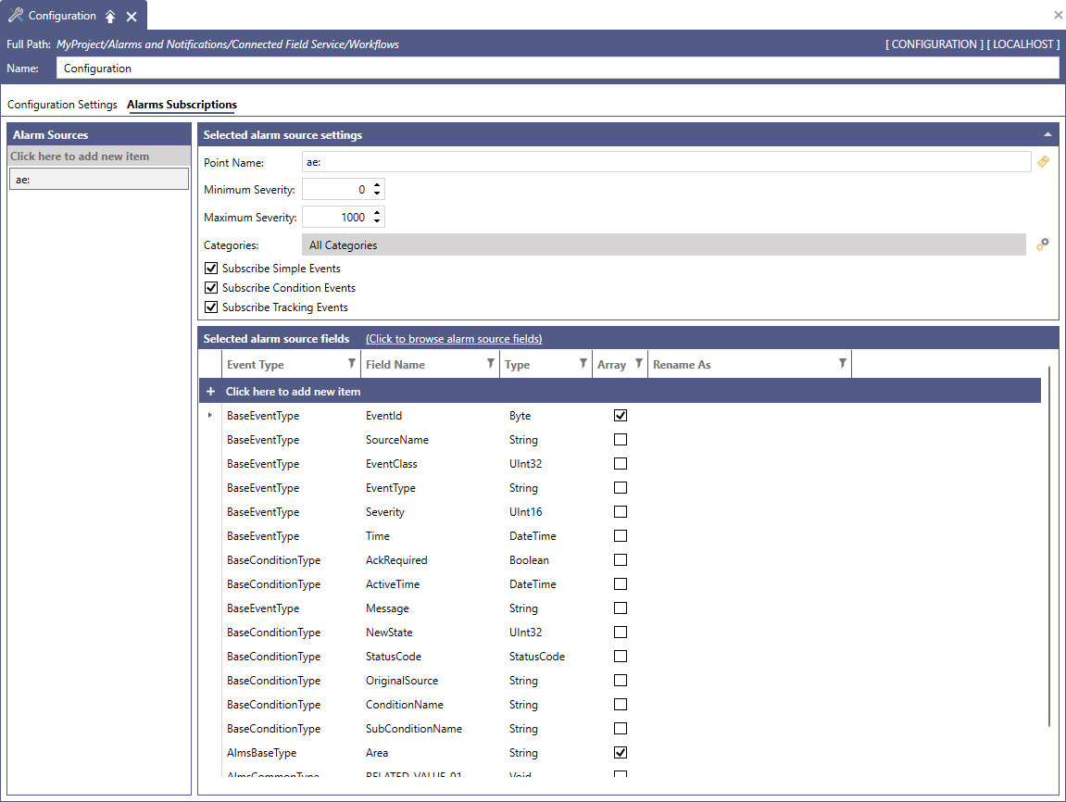Increase the Minimum Severity value
Viewport: 1066px width, 802px height.
(x=377, y=185)
